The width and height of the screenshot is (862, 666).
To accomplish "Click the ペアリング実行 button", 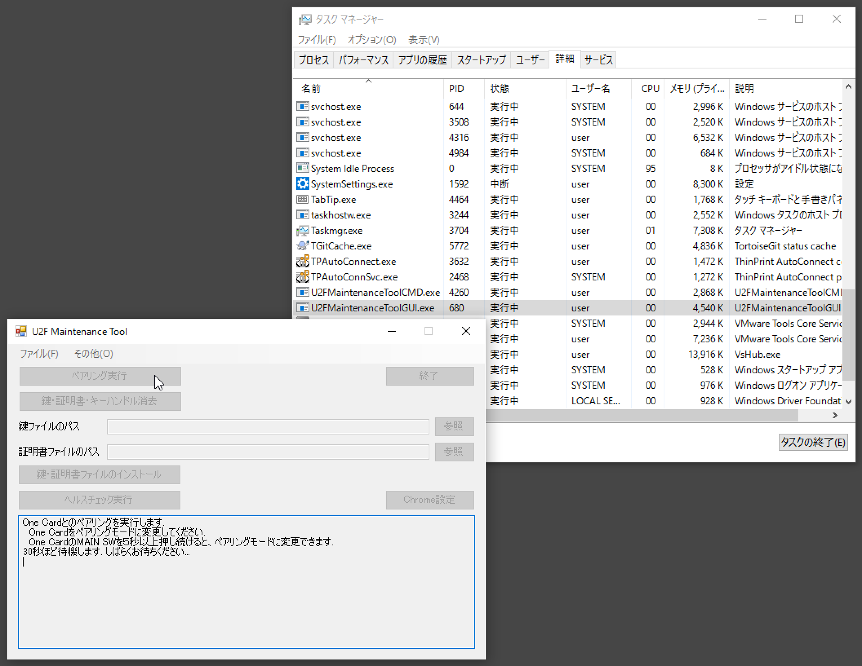I will pos(100,376).
